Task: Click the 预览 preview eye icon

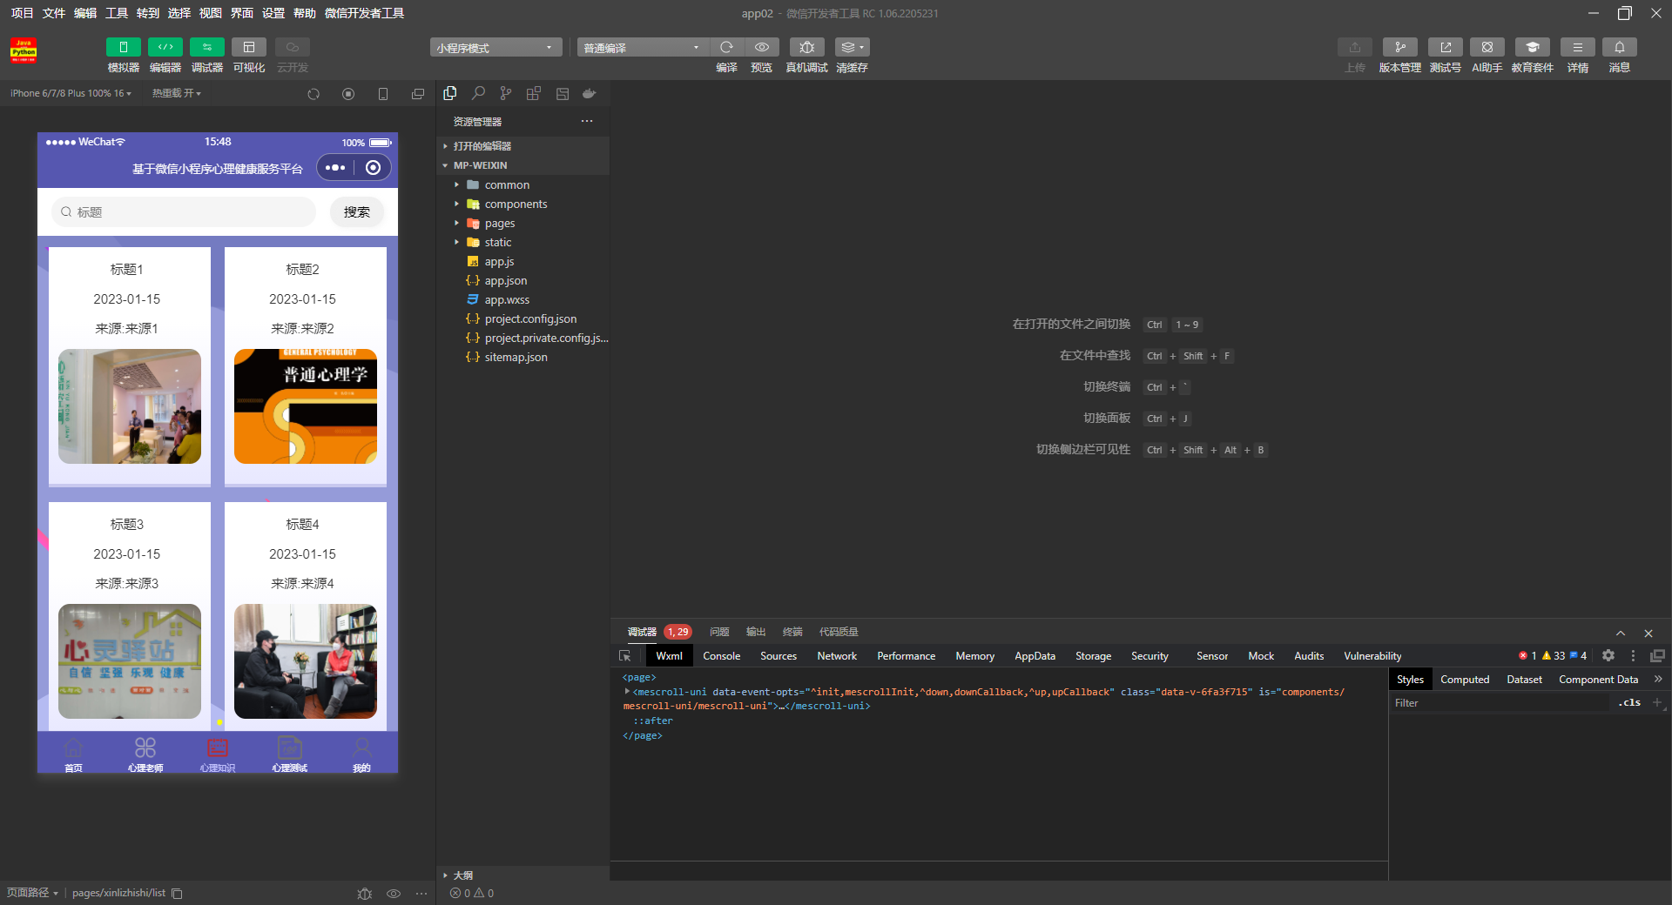Action: 761,47
